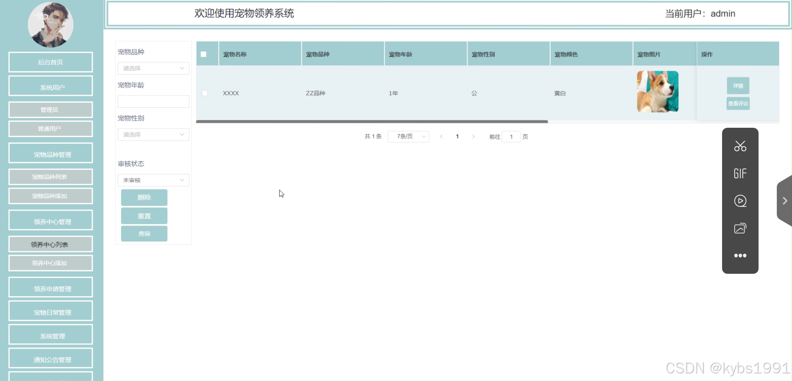Open the image gallery icon in floating toolbar
The width and height of the screenshot is (792, 381).
(x=740, y=228)
